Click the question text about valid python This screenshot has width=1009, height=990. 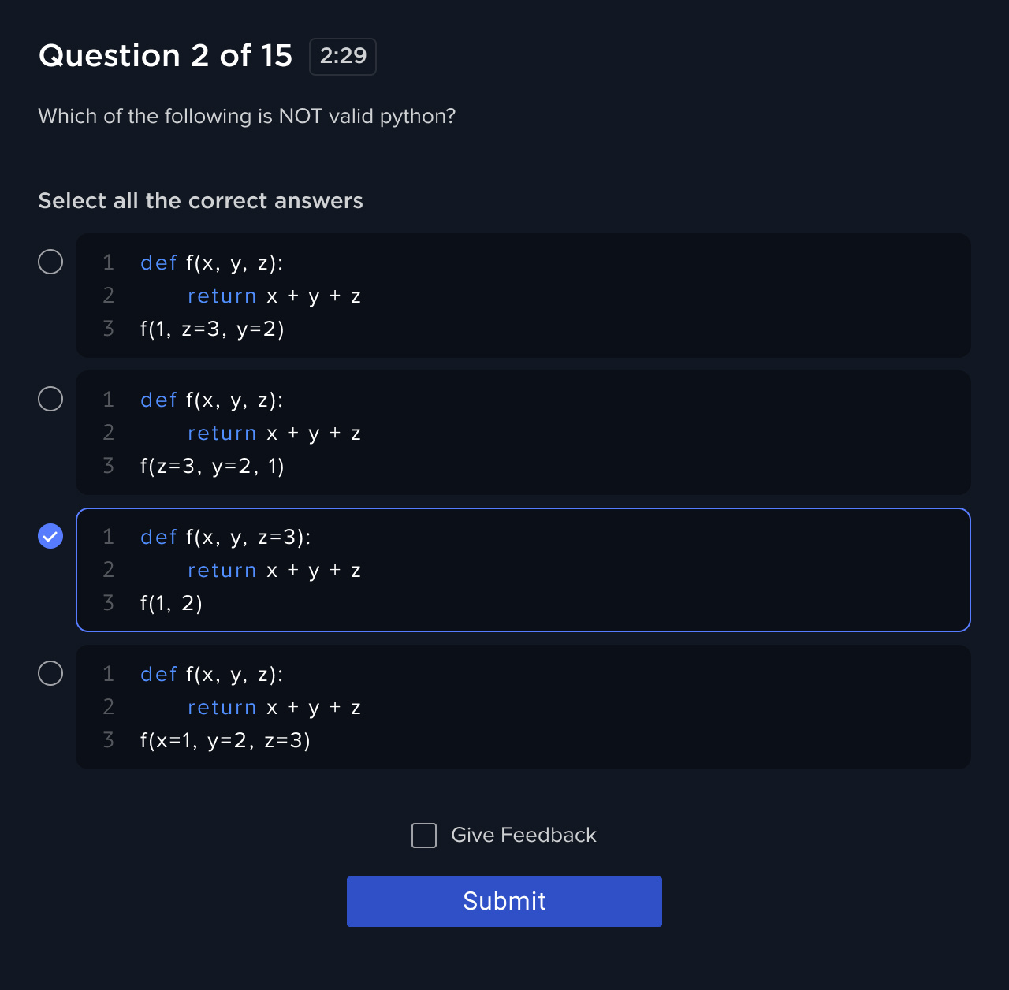point(246,116)
